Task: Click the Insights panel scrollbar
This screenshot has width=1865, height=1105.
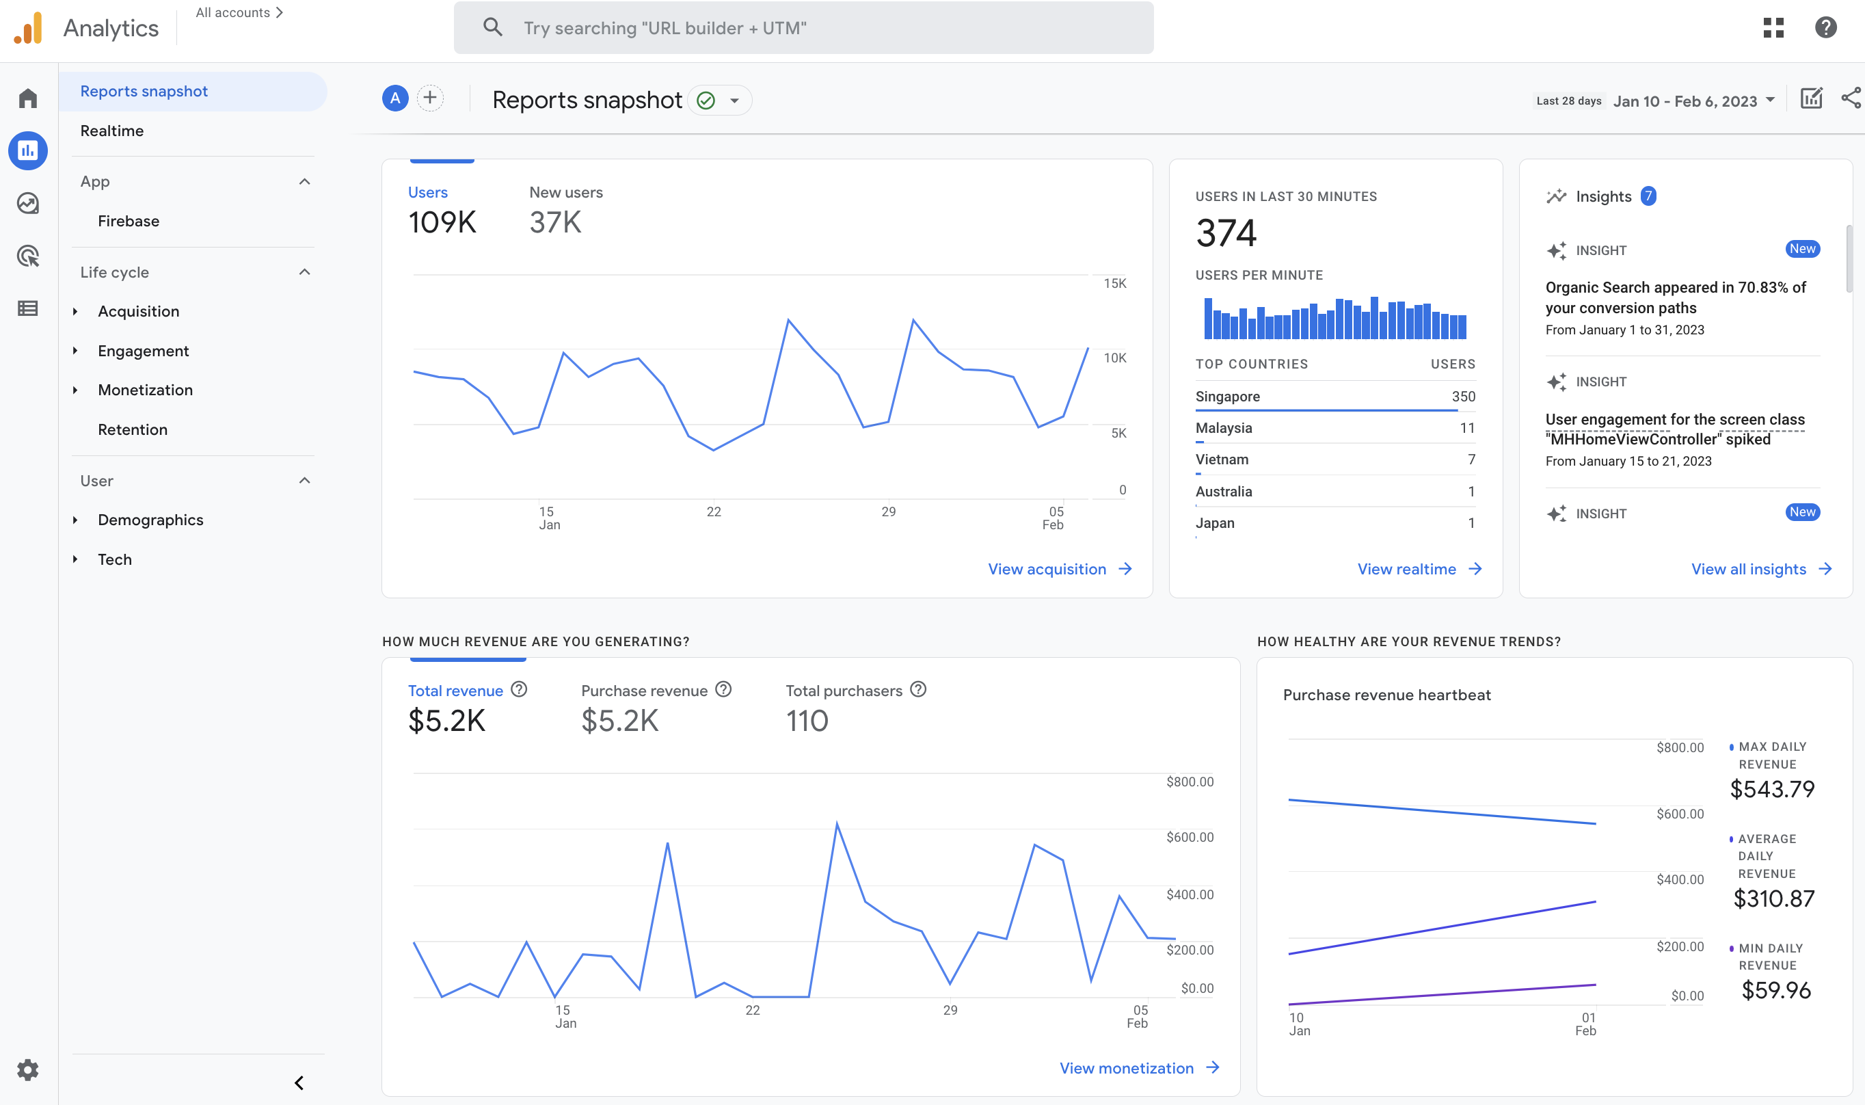Action: click(1849, 258)
